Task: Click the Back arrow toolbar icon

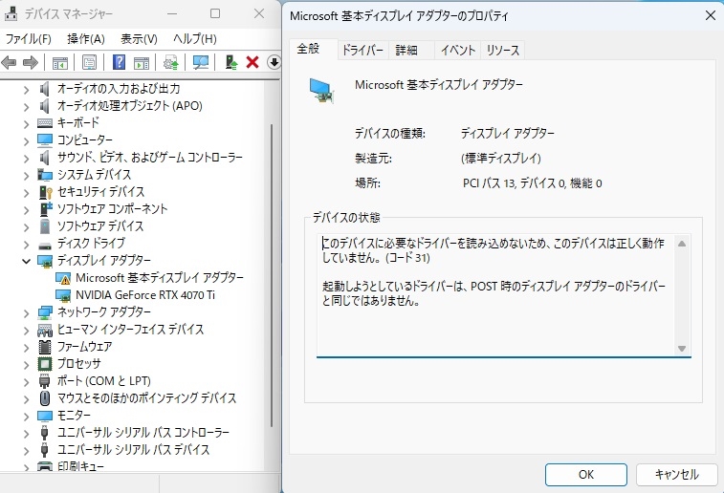Action: click(10, 62)
